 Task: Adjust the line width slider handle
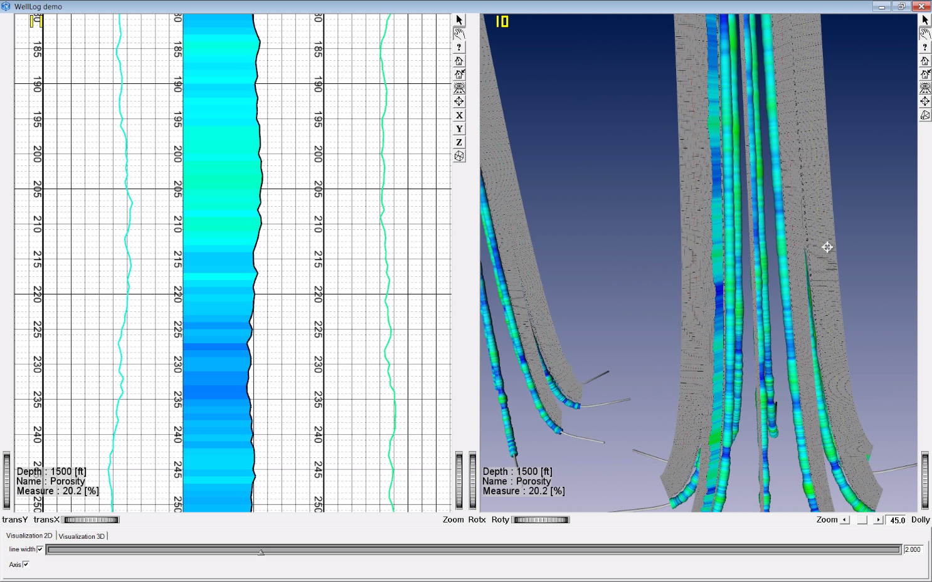click(261, 551)
